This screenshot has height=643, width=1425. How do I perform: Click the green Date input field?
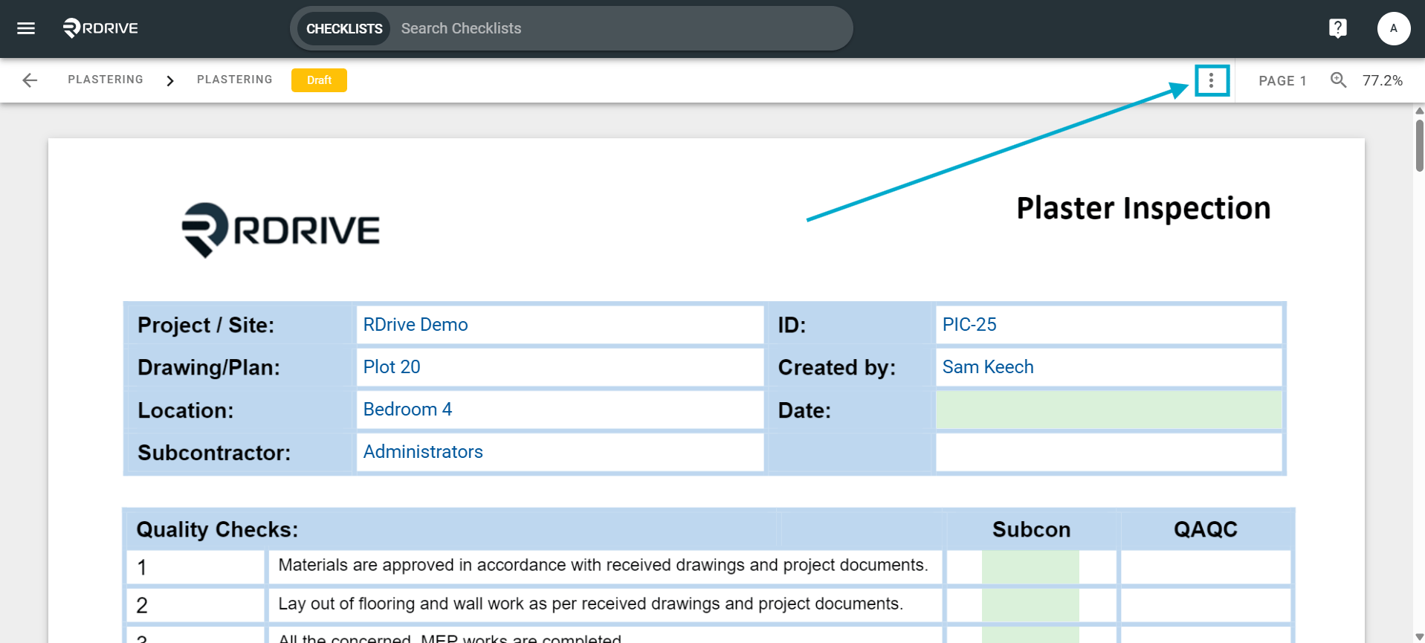coord(1108,410)
